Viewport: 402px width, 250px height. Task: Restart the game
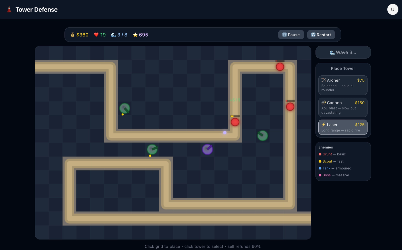(x=321, y=35)
